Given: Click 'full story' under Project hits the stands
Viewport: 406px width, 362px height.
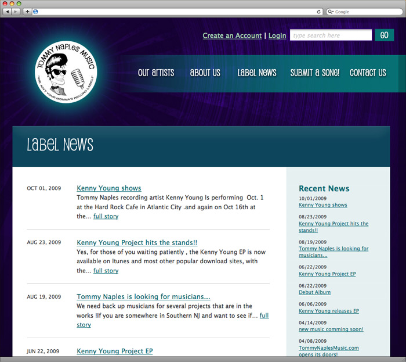Looking at the screenshot, I should pos(106,271).
